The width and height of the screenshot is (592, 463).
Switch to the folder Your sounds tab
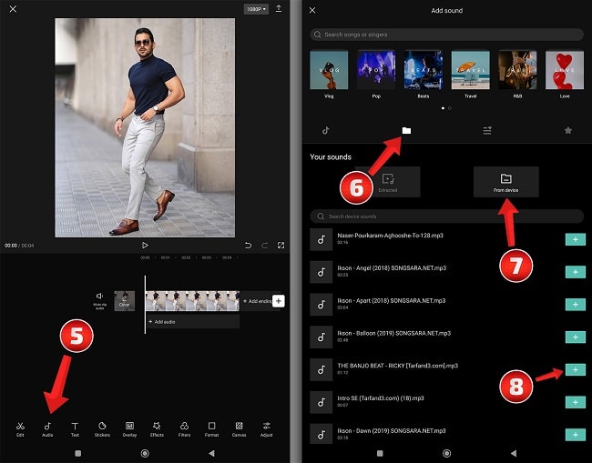[406, 130]
